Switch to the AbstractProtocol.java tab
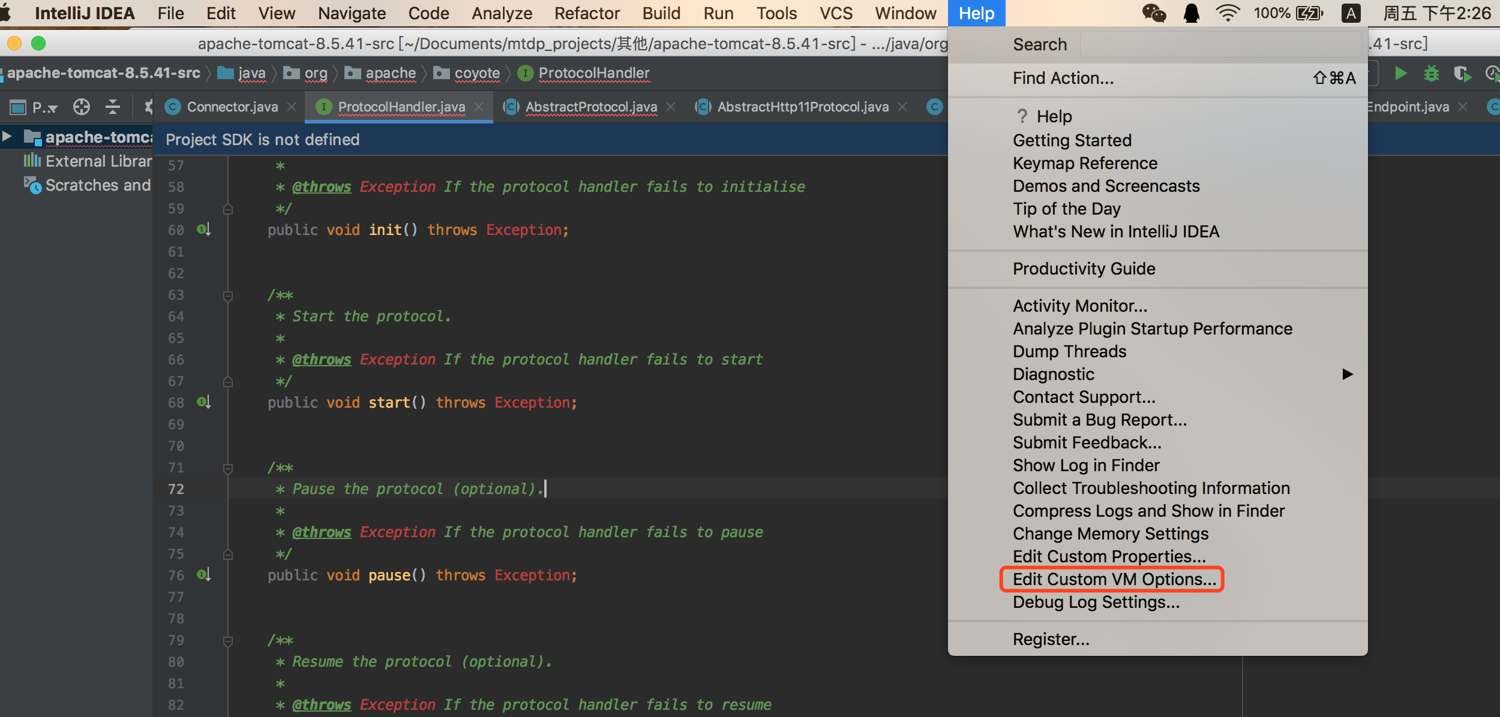The width and height of the screenshot is (1500, 717). [x=591, y=107]
